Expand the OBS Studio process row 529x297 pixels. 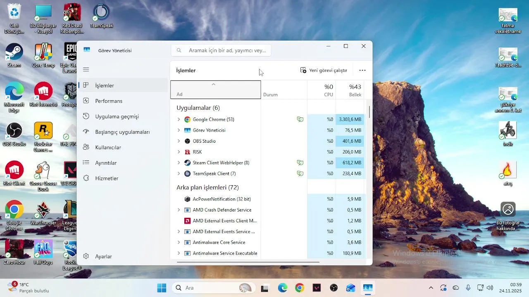click(179, 141)
